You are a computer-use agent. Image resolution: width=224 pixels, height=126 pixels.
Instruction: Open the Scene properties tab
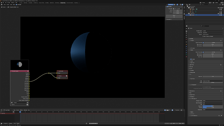pos(186,37)
